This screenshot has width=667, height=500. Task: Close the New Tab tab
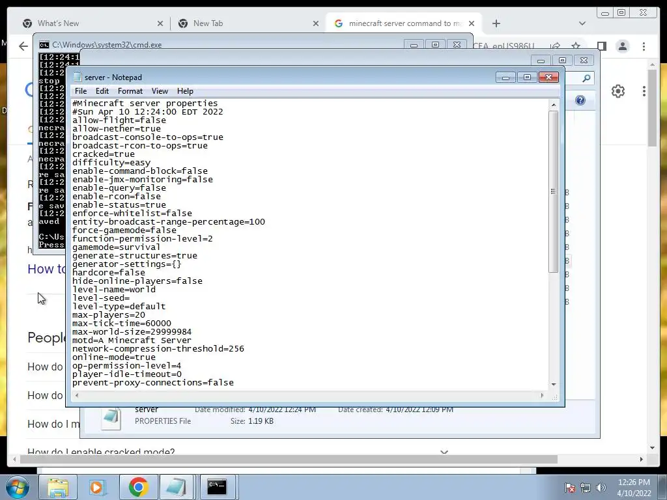coord(316,24)
